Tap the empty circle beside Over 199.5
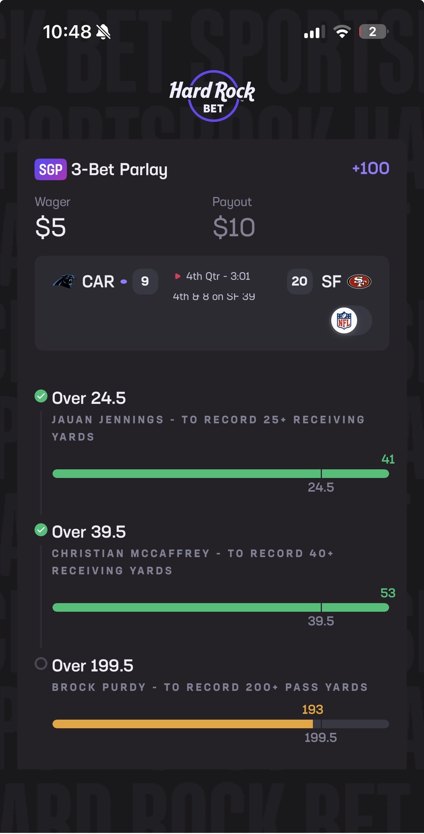 41,664
